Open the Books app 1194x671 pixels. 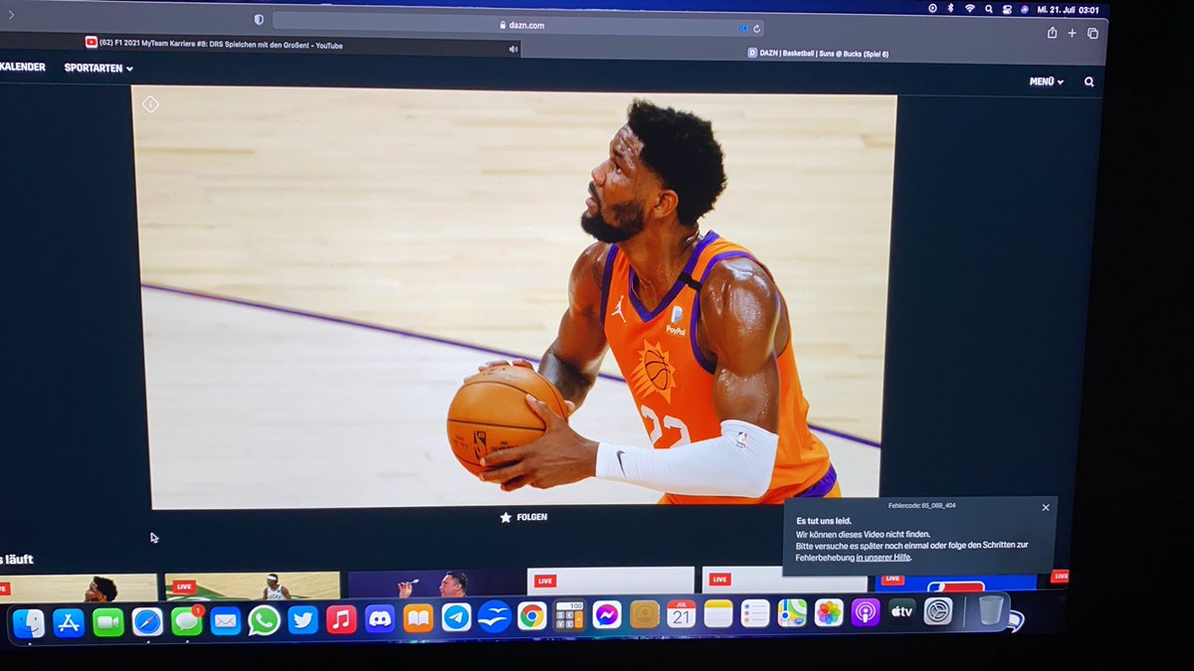click(x=418, y=618)
